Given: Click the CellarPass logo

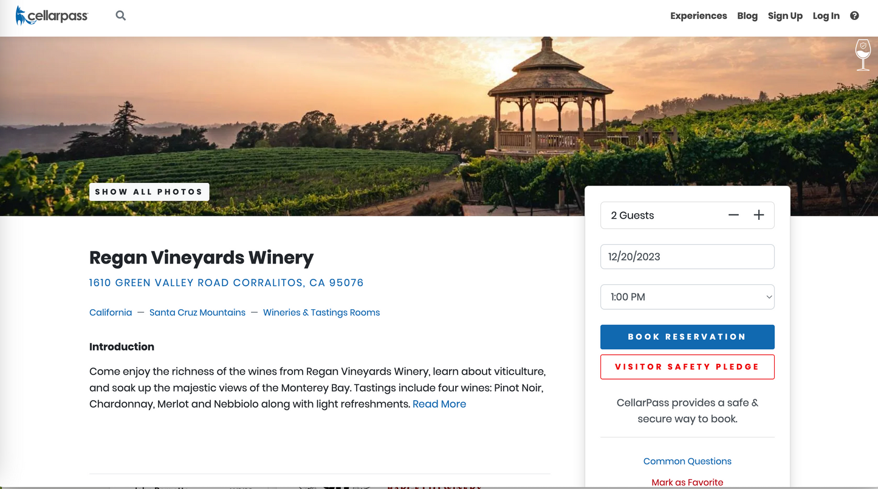Looking at the screenshot, I should click(x=52, y=16).
